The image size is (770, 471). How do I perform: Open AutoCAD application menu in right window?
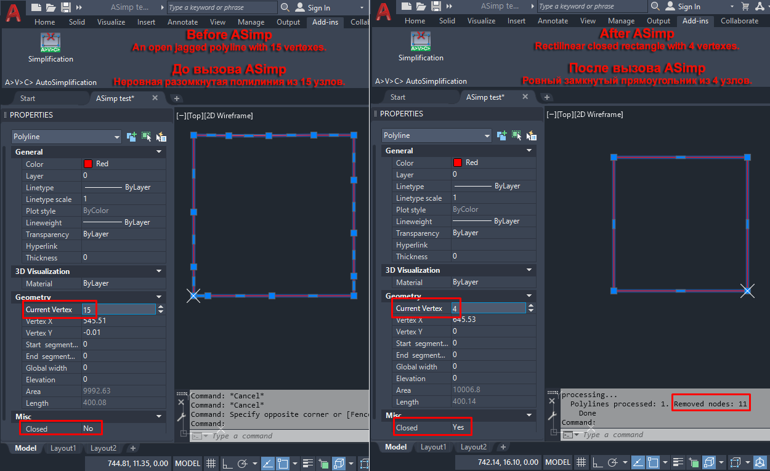click(383, 12)
